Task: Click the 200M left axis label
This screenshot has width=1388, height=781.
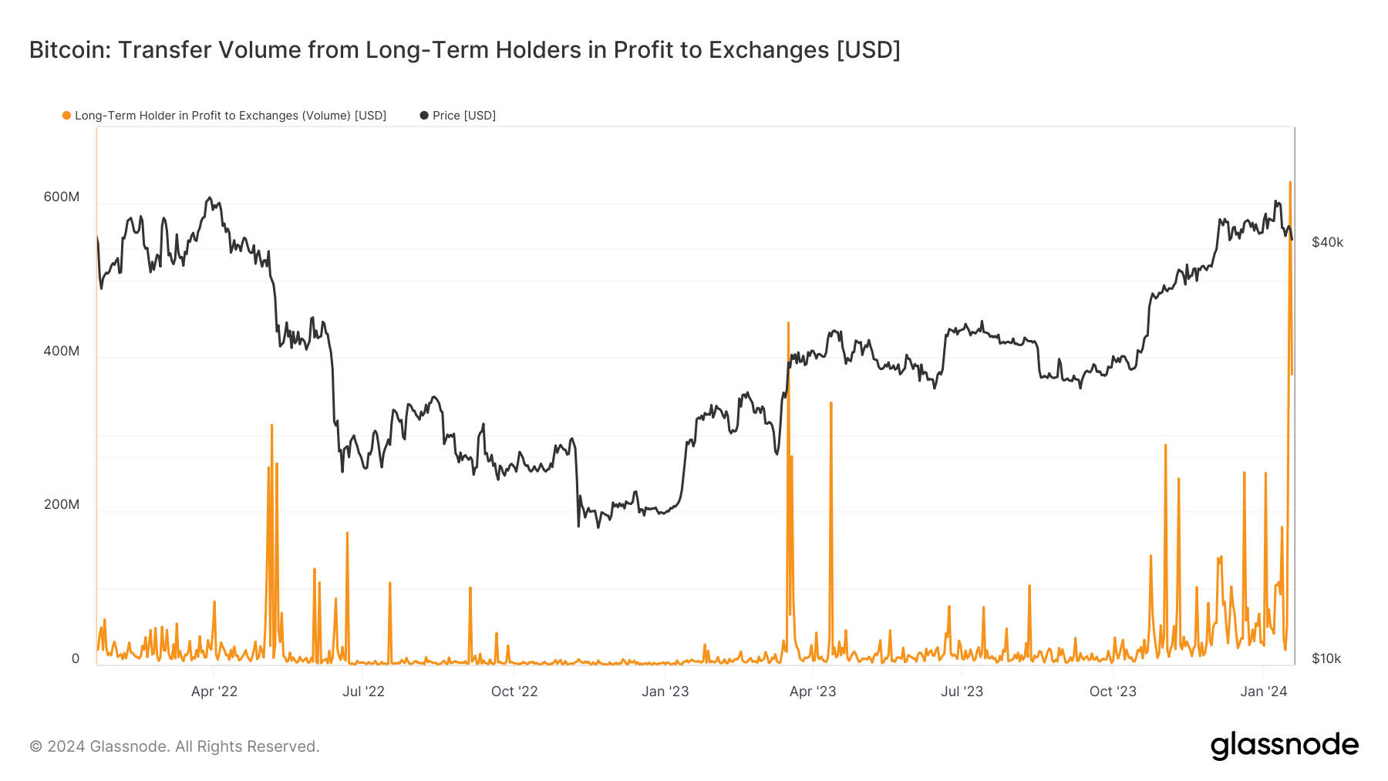Action: pyautogui.click(x=62, y=505)
